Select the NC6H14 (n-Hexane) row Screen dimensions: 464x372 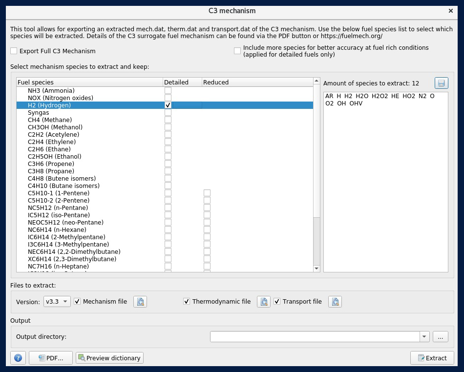click(x=165, y=230)
